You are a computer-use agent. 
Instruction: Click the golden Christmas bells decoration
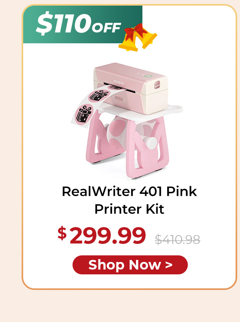click(138, 38)
